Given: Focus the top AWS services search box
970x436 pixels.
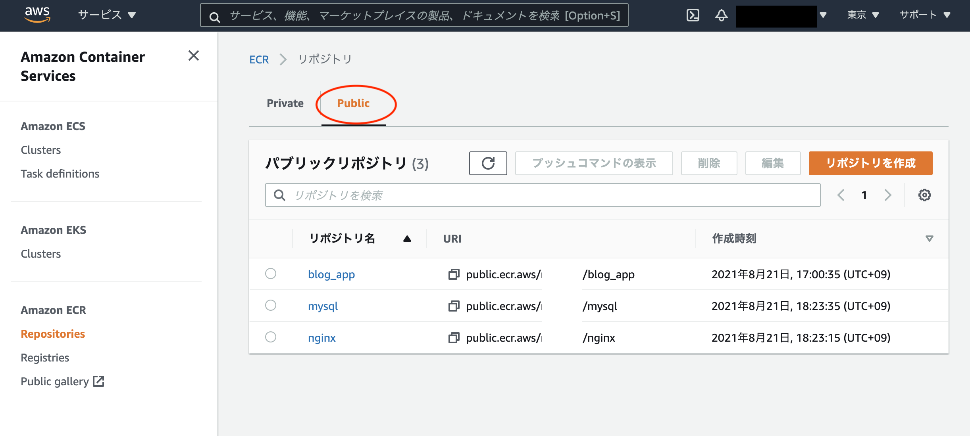Looking at the screenshot, I should coord(414,15).
